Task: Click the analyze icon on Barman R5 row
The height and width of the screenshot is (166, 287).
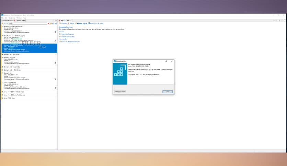Action: coord(56,79)
